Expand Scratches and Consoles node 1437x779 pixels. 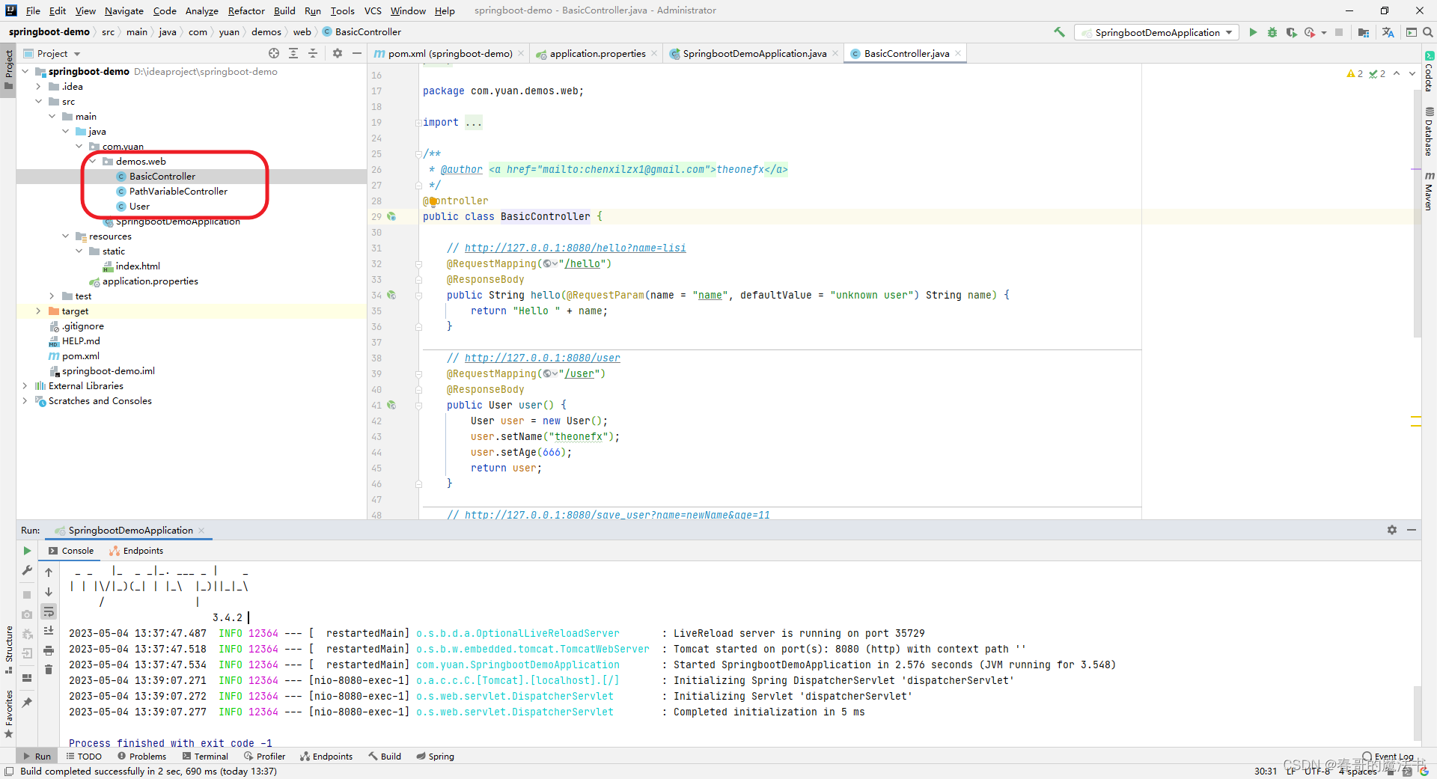coord(25,400)
